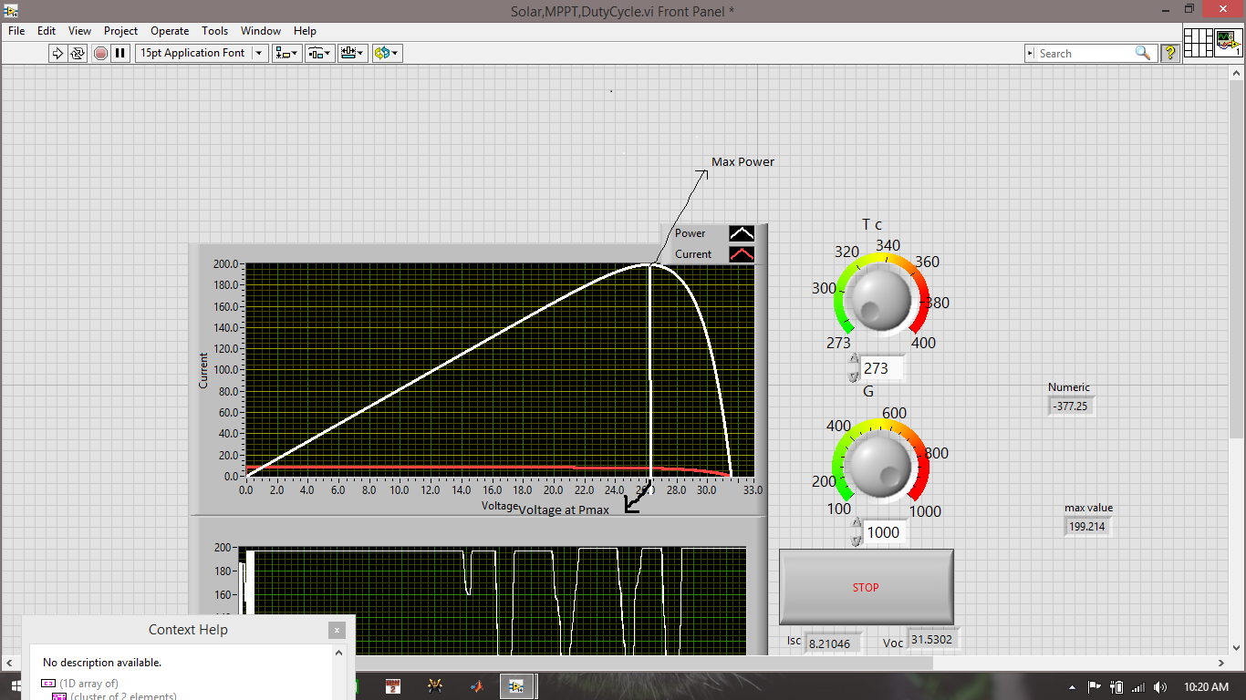Screen dimensions: 1246x700
Task: Click the volume speaker tray icon
Action: pos(1160,686)
